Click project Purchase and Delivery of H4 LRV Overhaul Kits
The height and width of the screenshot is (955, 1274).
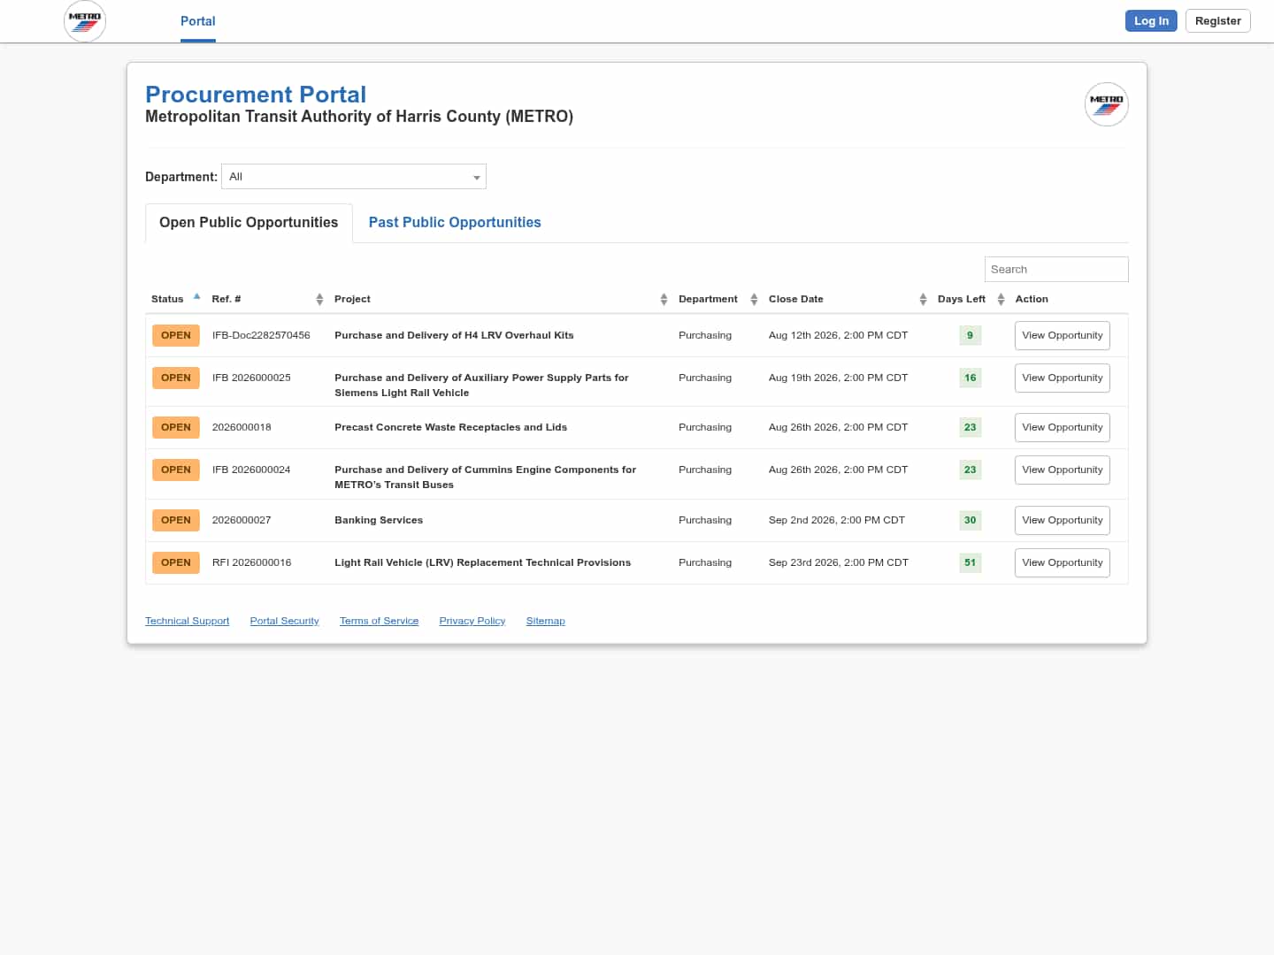454,336
